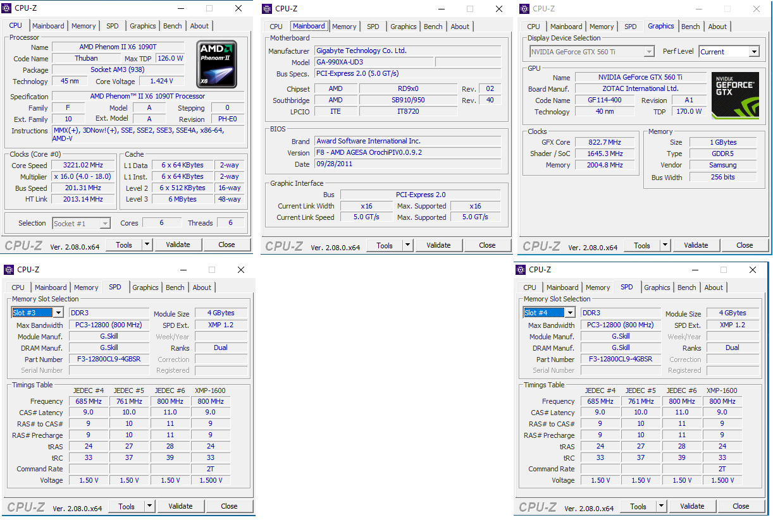Screen dimensions: 773x520
Task: Click Close button in the CPU tab window
Action: [x=226, y=245]
